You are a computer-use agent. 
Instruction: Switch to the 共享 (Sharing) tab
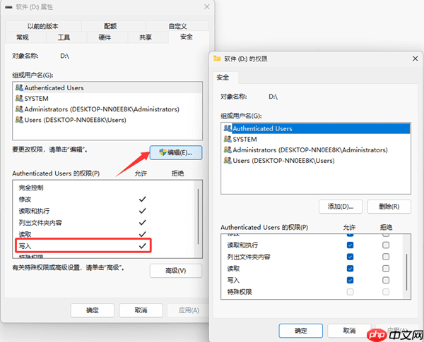[146, 37]
